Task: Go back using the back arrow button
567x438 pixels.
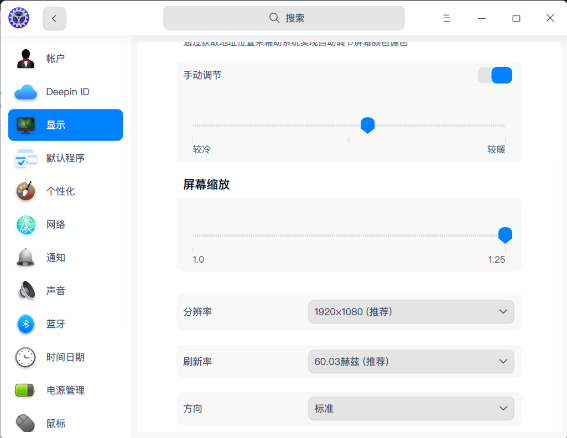Action: (54, 18)
